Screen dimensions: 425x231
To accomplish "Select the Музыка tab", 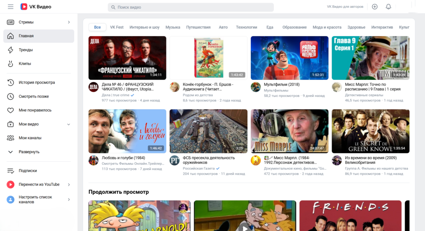I will pyautogui.click(x=173, y=27).
